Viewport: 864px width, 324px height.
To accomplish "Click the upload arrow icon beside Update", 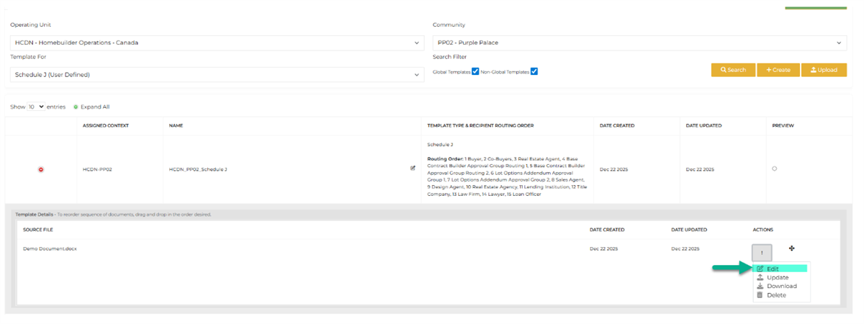I will (x=760, y=277).
